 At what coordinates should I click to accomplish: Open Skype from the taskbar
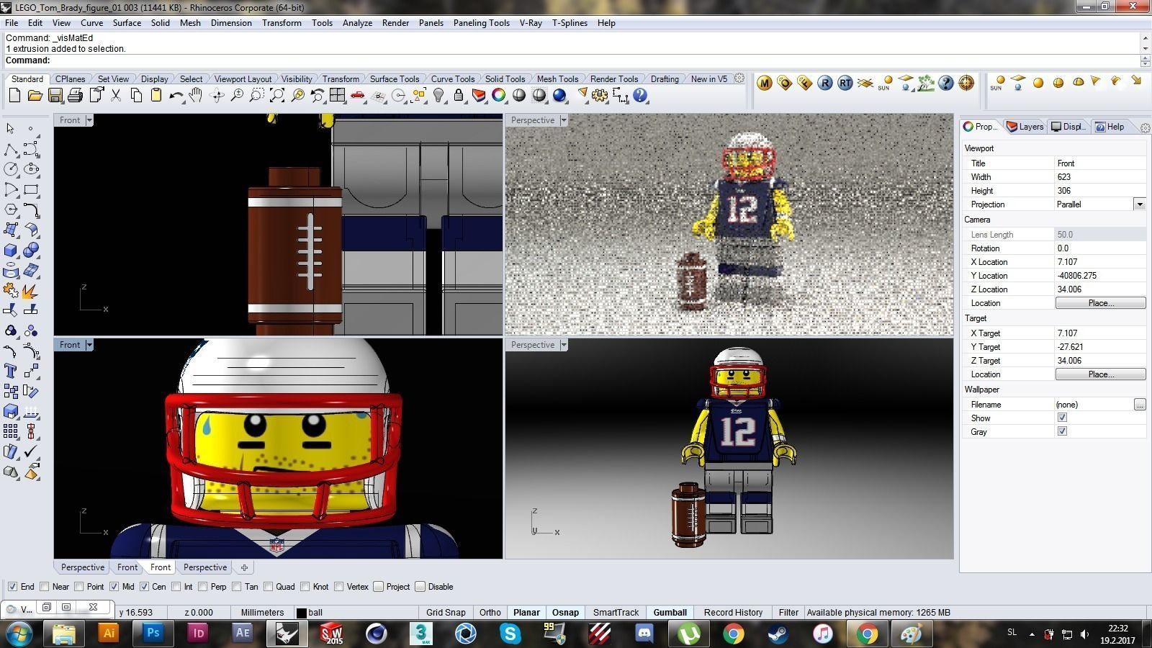510,634
